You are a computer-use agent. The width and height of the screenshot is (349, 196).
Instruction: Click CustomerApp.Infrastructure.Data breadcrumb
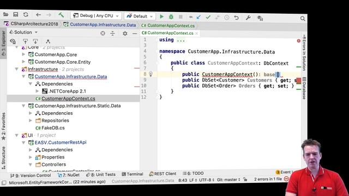tap(100, 24)
